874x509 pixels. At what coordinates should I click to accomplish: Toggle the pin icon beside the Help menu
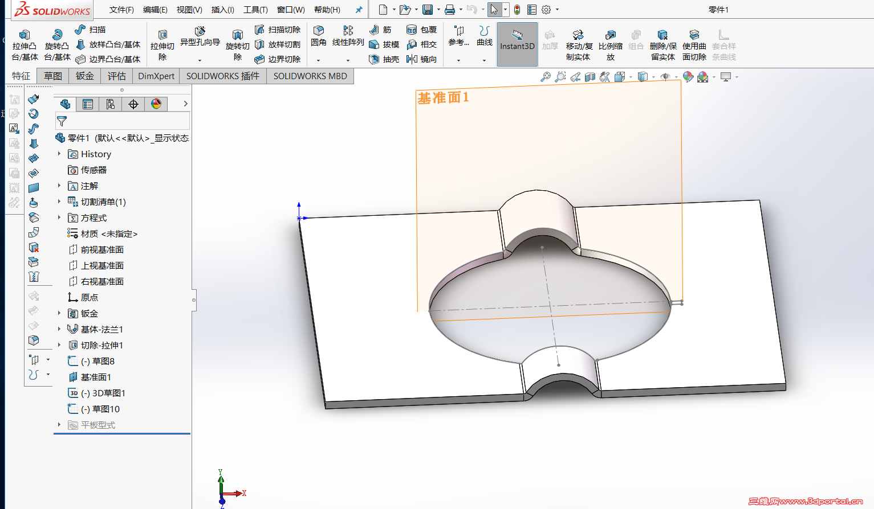coord(359,10)
